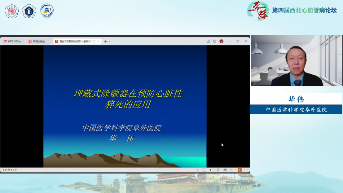Viewport: 343px width, 193px height.
Task: Switch to slide sorter grid view
Action: [225, 170]
